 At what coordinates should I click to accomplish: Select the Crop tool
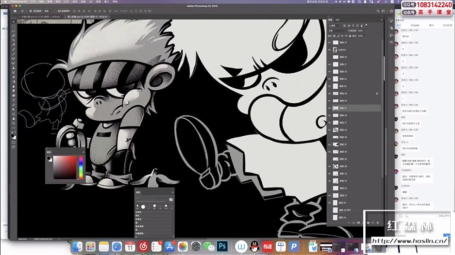pos(14,40)
